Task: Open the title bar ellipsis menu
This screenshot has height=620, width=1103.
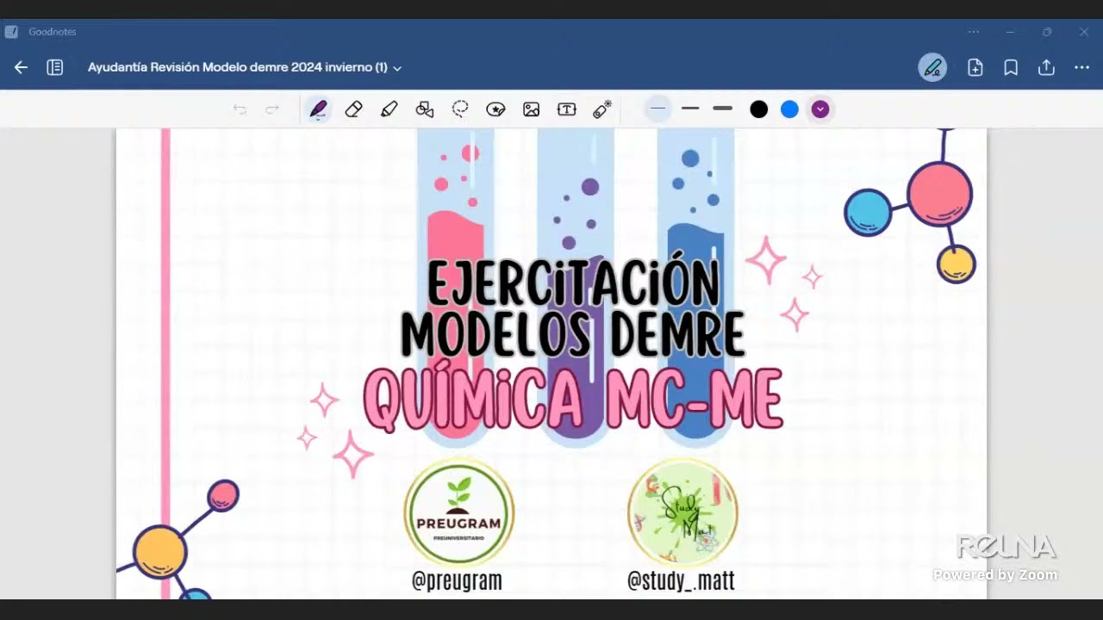Action: [x=974, y=32]
